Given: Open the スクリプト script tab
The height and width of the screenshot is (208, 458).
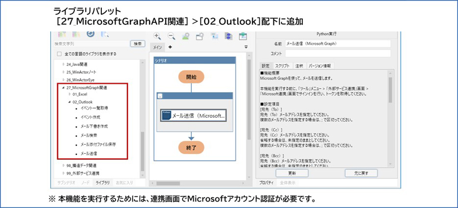Looking at the screenshot, I should click(282, 66).
